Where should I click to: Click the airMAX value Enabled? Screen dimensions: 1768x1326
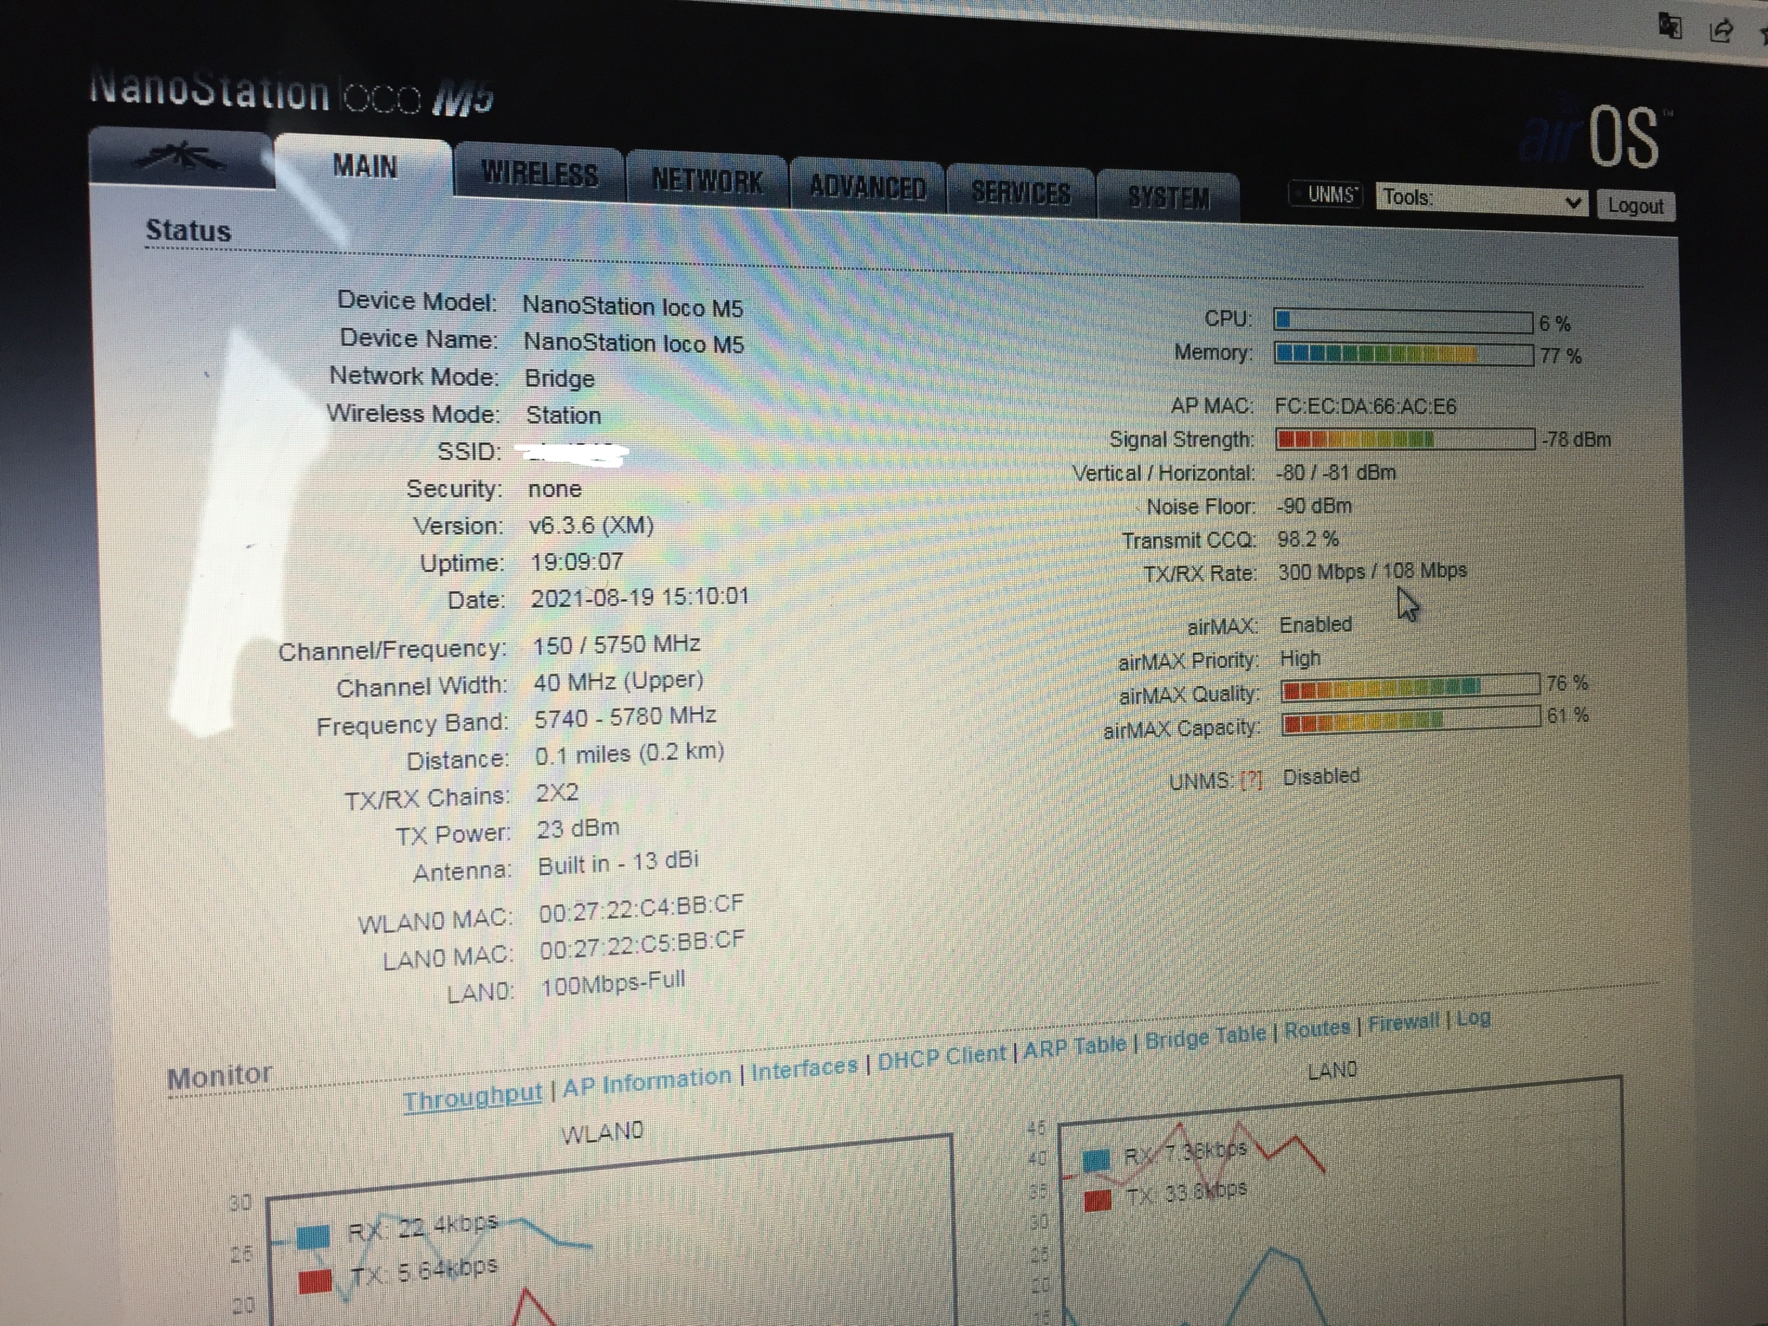(1316, 623)
